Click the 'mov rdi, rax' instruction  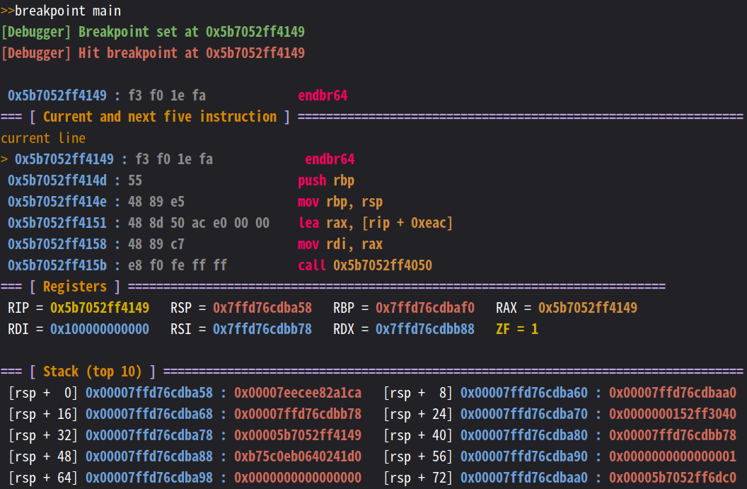340,245
